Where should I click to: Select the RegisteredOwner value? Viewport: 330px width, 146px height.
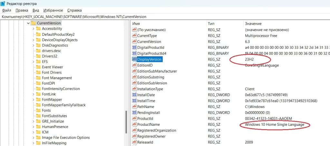[151, 136]
